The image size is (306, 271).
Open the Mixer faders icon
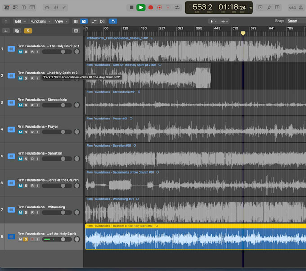tap(56, 8)
